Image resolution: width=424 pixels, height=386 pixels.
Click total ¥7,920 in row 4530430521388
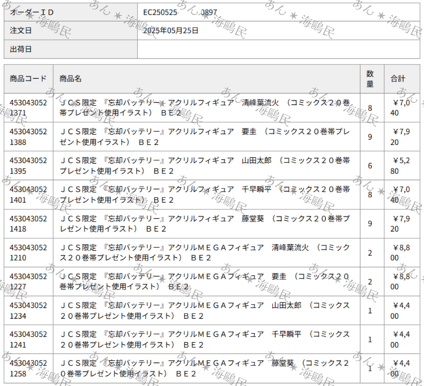(x=400, y=137)
